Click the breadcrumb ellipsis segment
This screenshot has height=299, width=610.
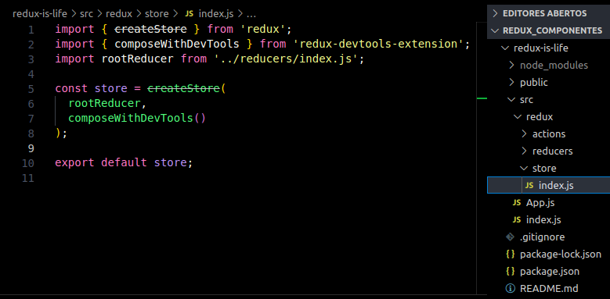251,15
